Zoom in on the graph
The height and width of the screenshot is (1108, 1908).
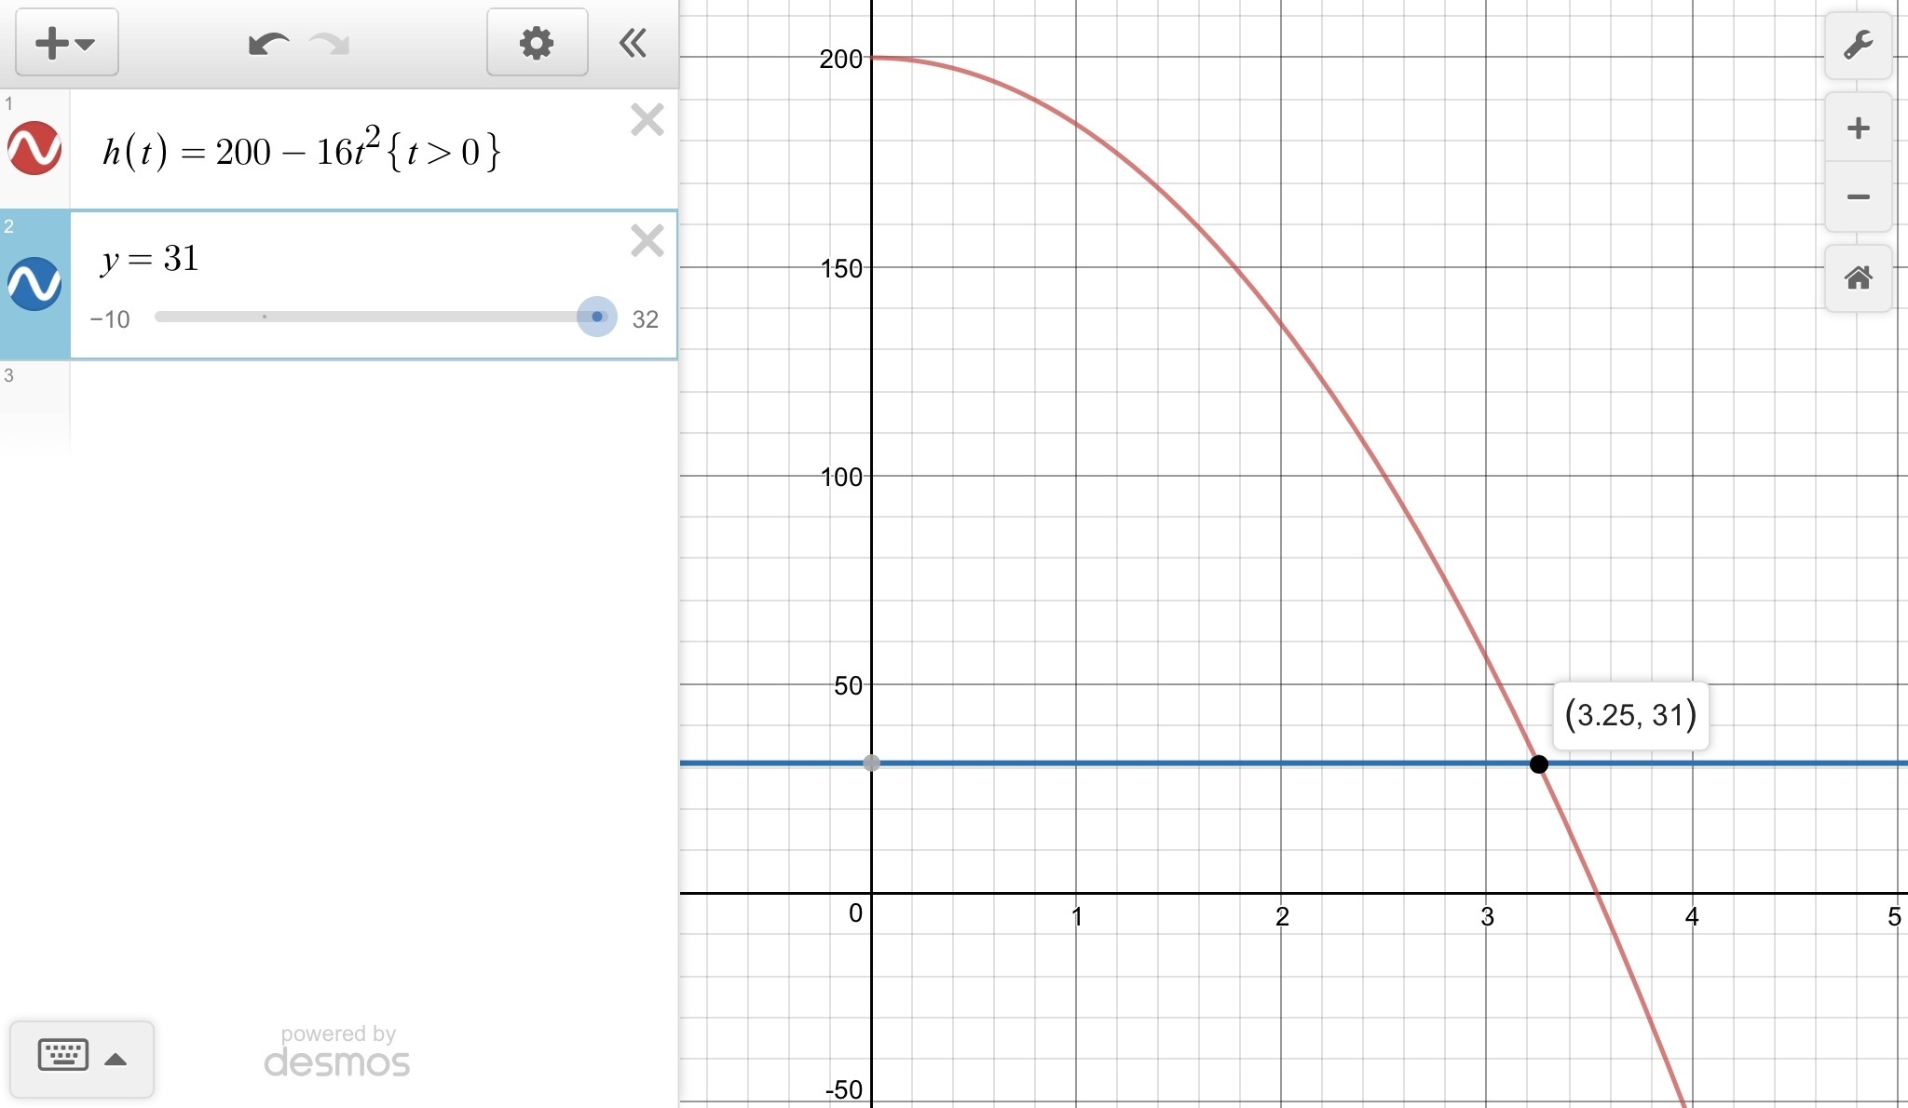tap(1858, 128)
